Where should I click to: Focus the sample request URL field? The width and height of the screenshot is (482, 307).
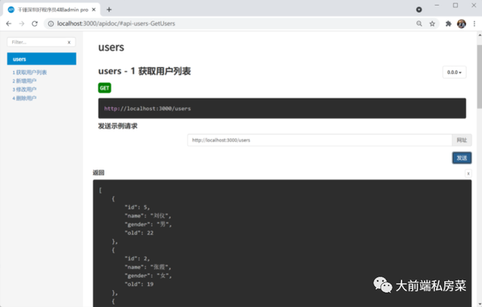320,140
